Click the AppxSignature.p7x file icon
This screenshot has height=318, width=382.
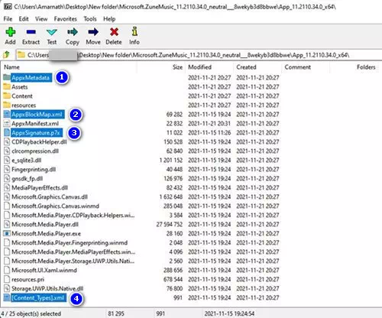coord(7,133)
